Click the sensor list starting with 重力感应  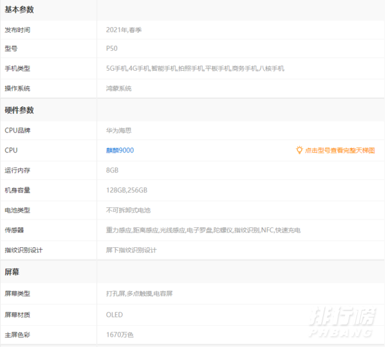(203, 230)
